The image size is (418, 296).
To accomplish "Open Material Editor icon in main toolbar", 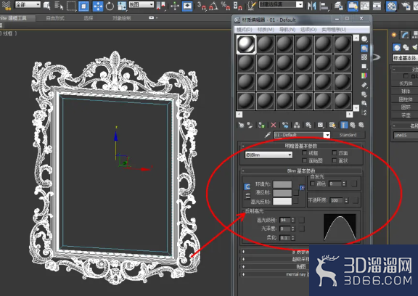I will 391,6.
